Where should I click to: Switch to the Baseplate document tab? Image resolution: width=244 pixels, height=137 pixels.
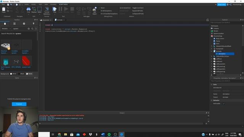pyautogui.click(x=46, y=20)
